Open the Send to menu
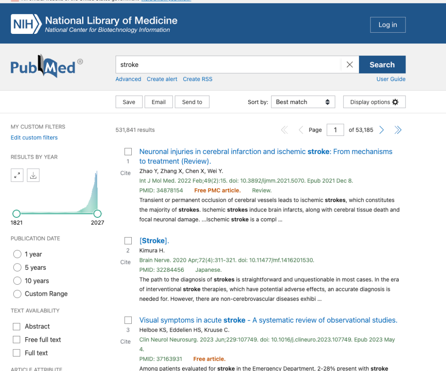Image resolution: width=446 pixels, height=371 pixels. pyautogui.click(x=192, y=102)
